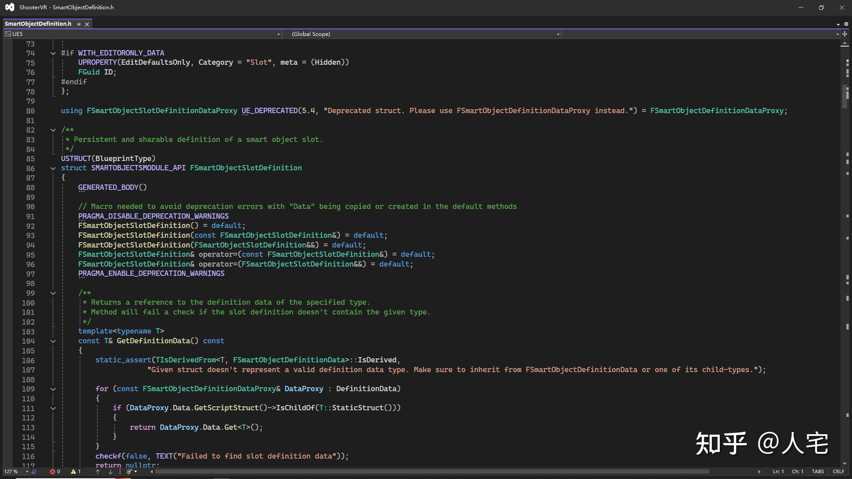Image resolution: width=852 pixels, height=479 pixels.
Task: Pin the SmartObjectDefinition.h tab
Action: pos(79,24)
